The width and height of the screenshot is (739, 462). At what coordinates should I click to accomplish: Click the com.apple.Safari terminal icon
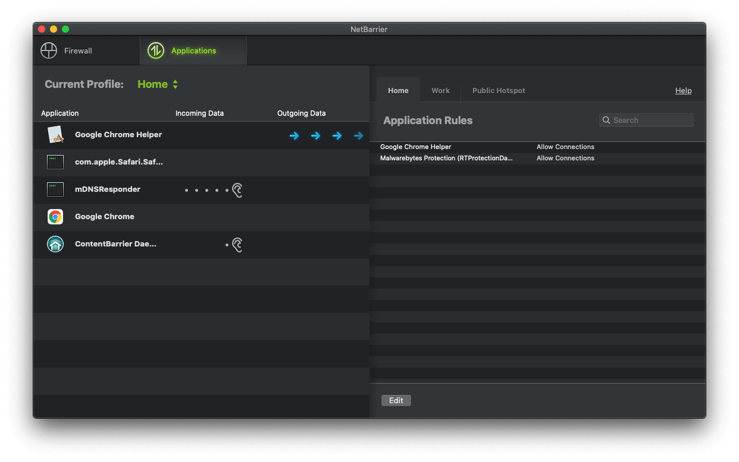[55, 162]
